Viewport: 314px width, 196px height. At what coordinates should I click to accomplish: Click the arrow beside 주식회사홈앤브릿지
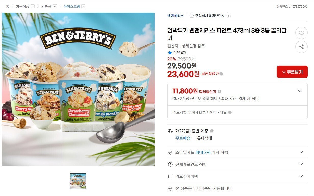[228, 16]
